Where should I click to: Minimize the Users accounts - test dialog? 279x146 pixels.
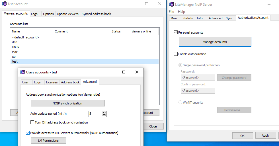(111, 72)
